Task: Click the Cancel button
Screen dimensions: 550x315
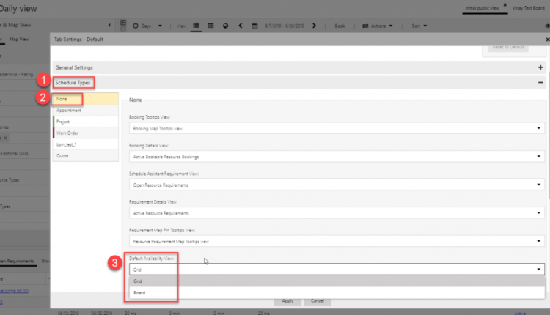Action: (x=316, y=301)
